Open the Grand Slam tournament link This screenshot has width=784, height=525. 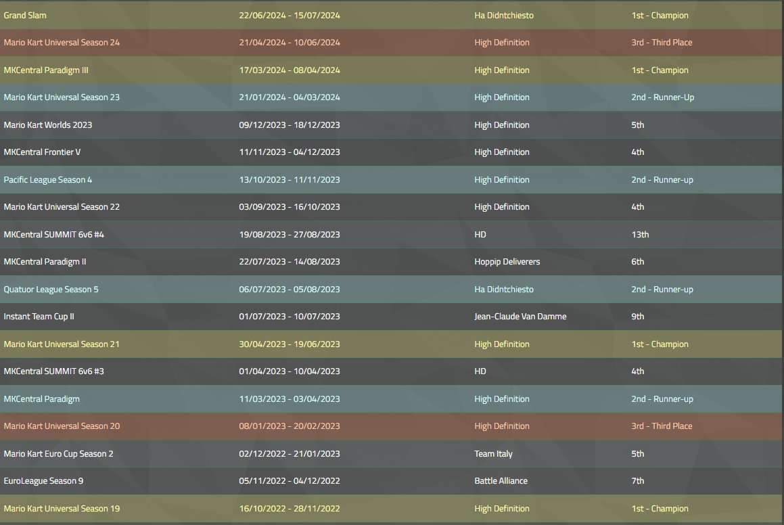click(x=25, y=16)
